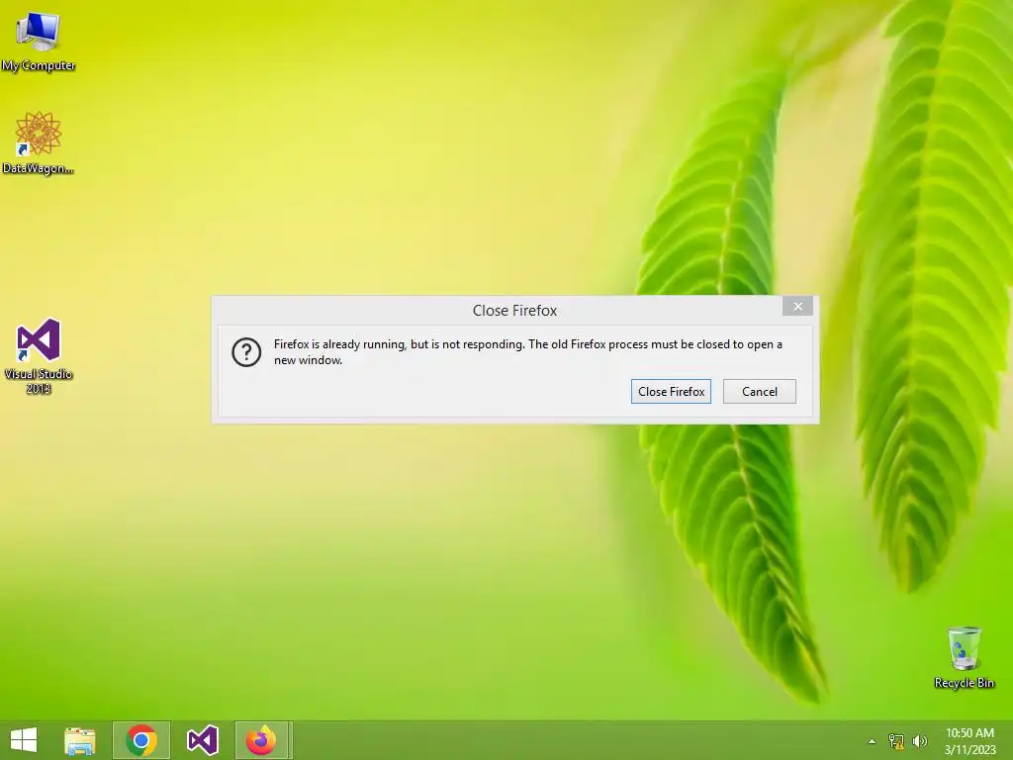Open the network status tray icon

click(x=896, y=741)
